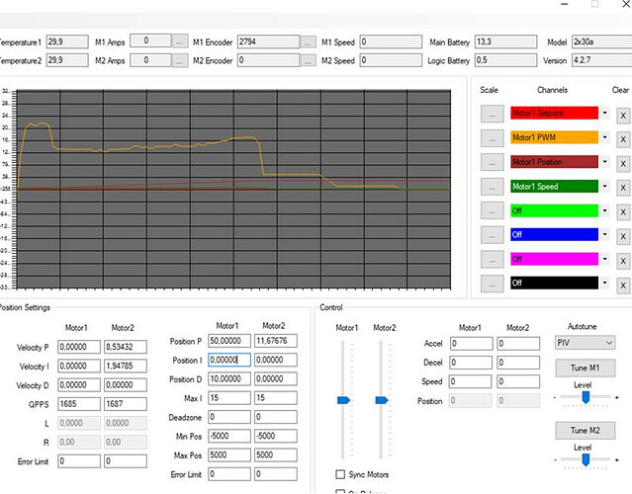Enable the Sync Motors checkbox
Image resolution: width=632 pixels, height=494 pixels.
pyautogui.click(x=341, y=474)
